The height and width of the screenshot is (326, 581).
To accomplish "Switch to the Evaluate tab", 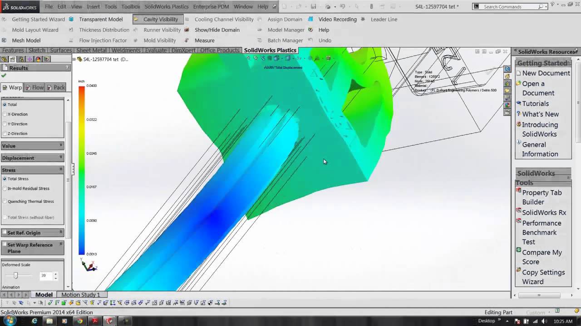I will (x=156, y=50).
